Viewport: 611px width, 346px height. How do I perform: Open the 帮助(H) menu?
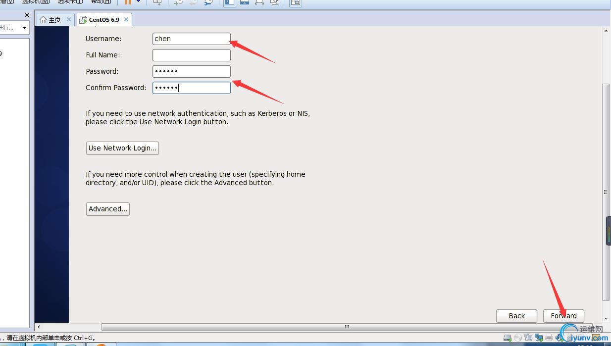pos(101,2)
